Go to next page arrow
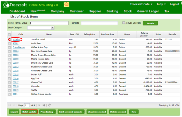 [x=39, y=105]
